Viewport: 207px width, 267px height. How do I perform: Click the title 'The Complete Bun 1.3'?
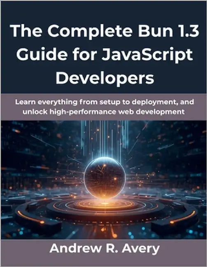[x=105, y=31]
